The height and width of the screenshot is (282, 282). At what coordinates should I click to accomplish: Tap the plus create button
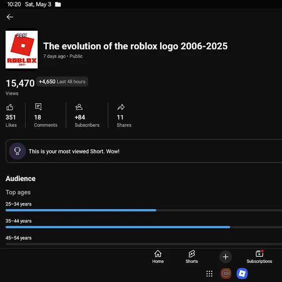point(226,257)
